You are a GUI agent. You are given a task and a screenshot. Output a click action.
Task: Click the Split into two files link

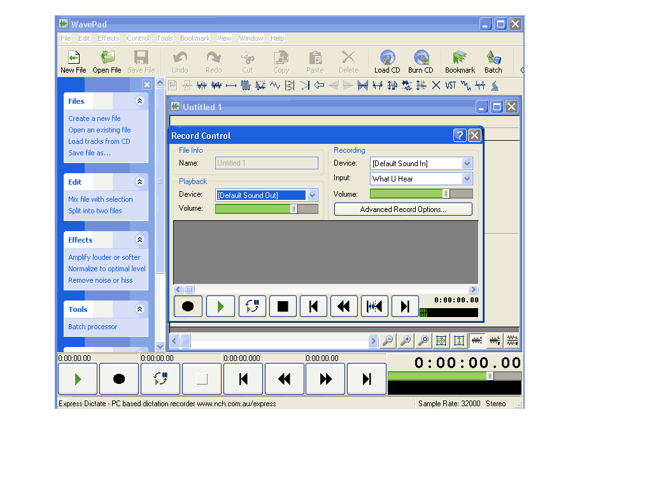point(95,211)
